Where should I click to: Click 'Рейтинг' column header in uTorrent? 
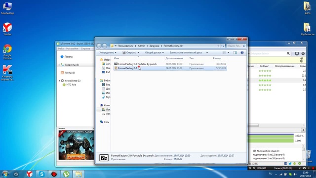tap(264, 66)
